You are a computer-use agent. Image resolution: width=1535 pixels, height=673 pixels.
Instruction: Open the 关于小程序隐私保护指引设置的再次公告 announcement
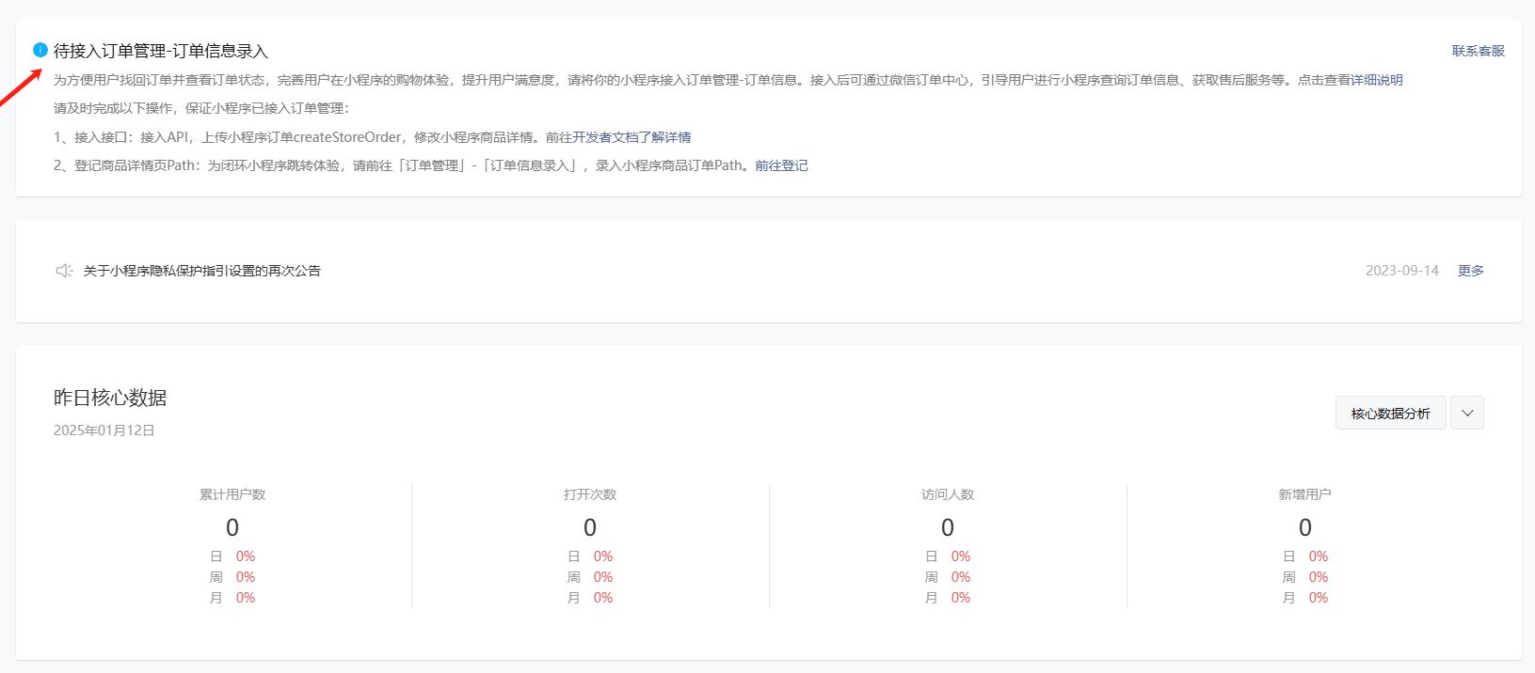(201, 271)
